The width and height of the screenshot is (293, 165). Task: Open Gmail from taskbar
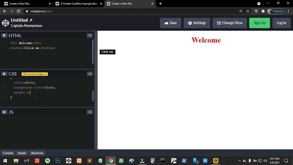point(27,161)
